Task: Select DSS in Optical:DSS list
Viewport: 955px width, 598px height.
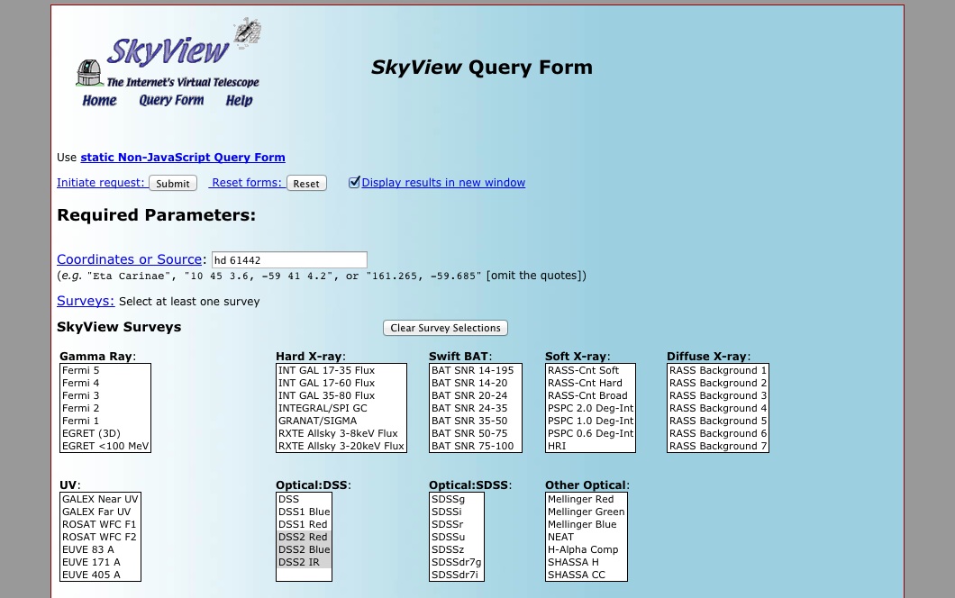Action: pyautogui.click(x=304, y=499)
